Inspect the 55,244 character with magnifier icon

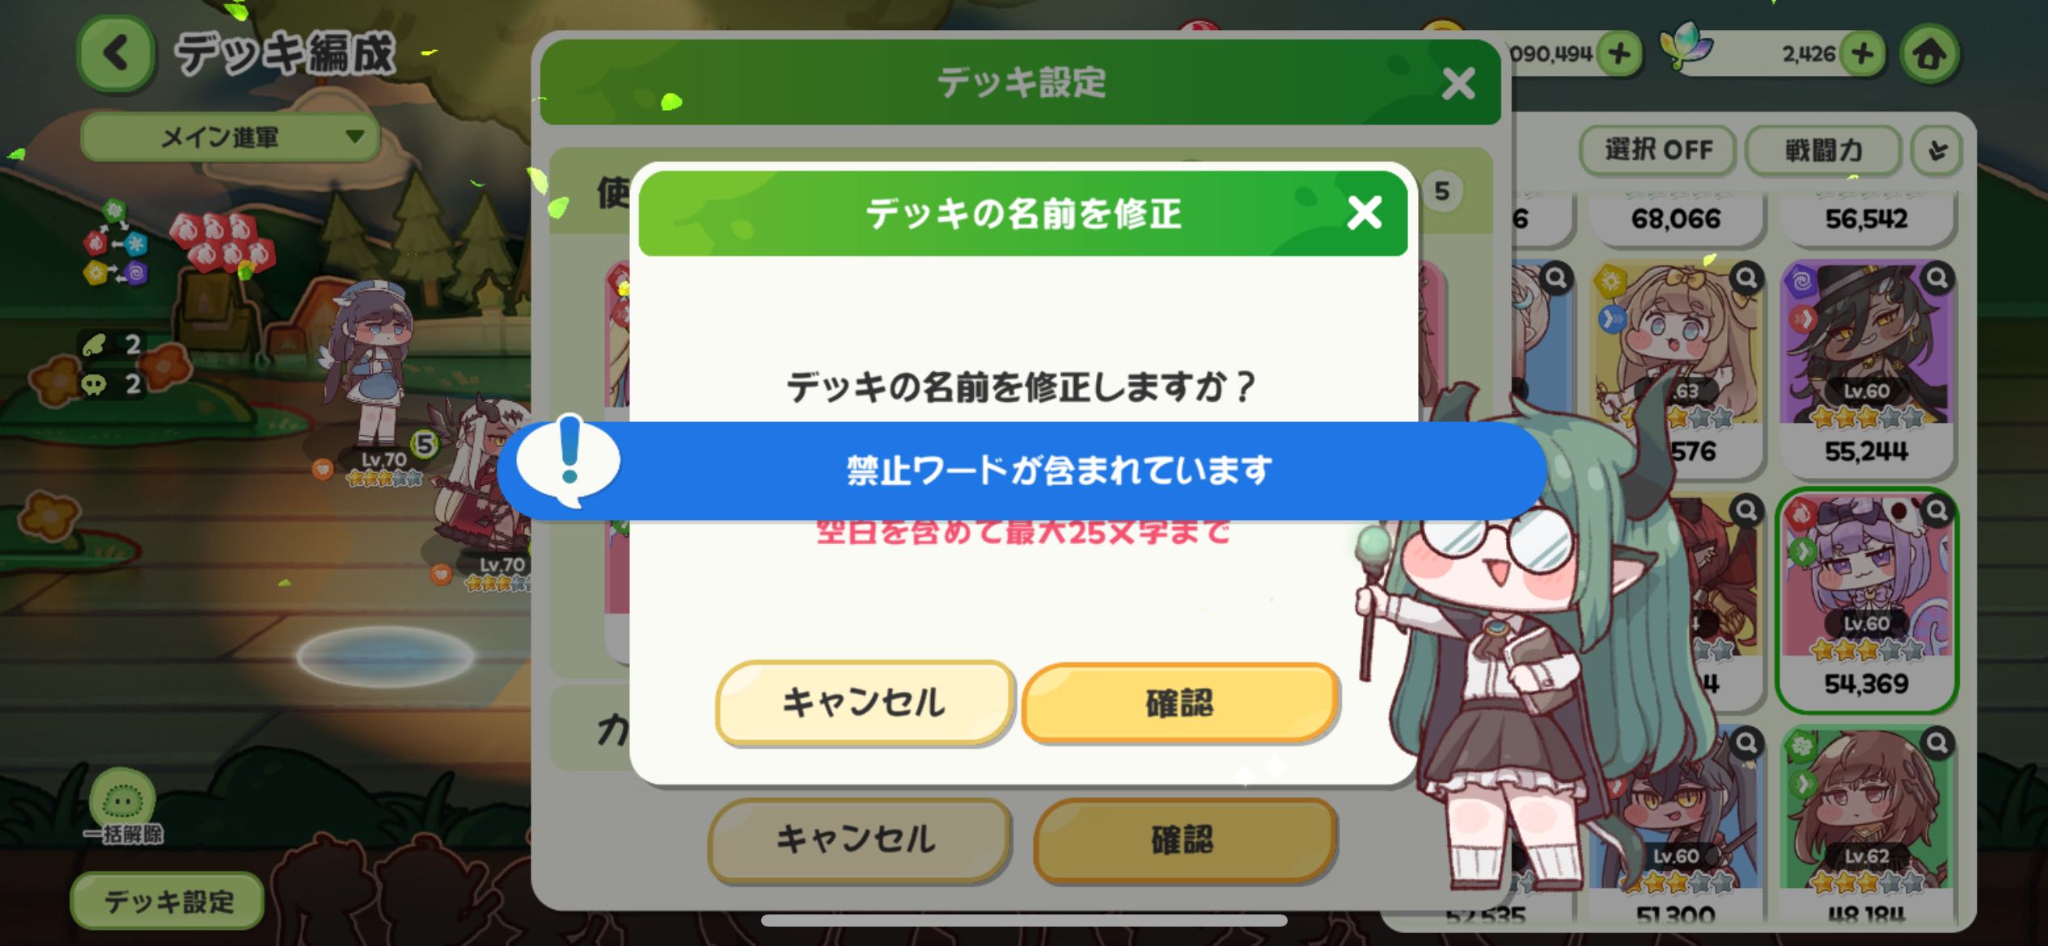(1937, 279)
